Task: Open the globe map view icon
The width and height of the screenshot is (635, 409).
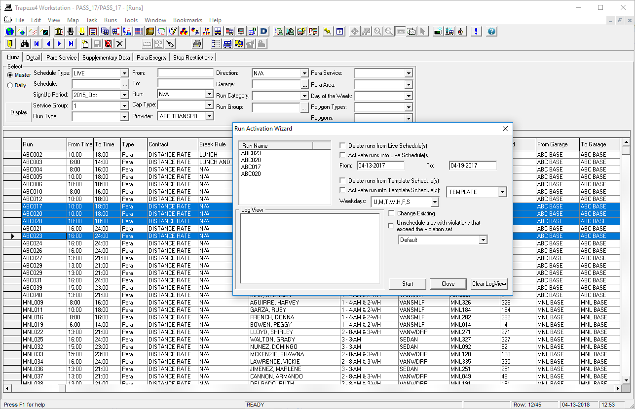Action: pyautogui.click(x=8, y=31)
